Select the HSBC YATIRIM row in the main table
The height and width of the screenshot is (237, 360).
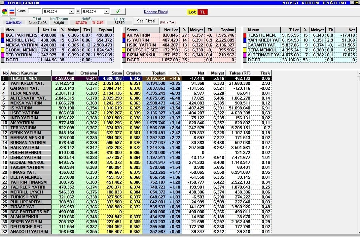pos(136,113)
